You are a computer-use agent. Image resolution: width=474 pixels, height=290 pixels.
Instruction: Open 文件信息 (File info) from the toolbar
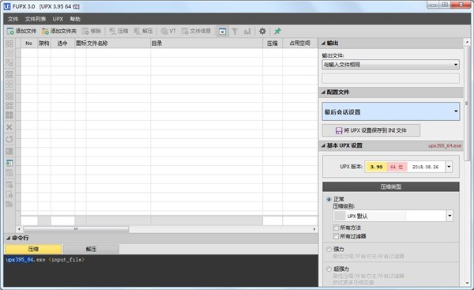coord(196,31)
